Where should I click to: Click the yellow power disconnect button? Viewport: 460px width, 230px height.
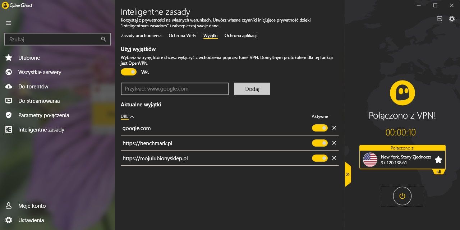click(402, 196)
